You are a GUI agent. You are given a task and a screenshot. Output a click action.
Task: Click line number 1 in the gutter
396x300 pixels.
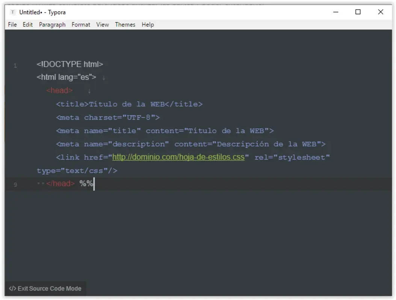pos(15,64)
